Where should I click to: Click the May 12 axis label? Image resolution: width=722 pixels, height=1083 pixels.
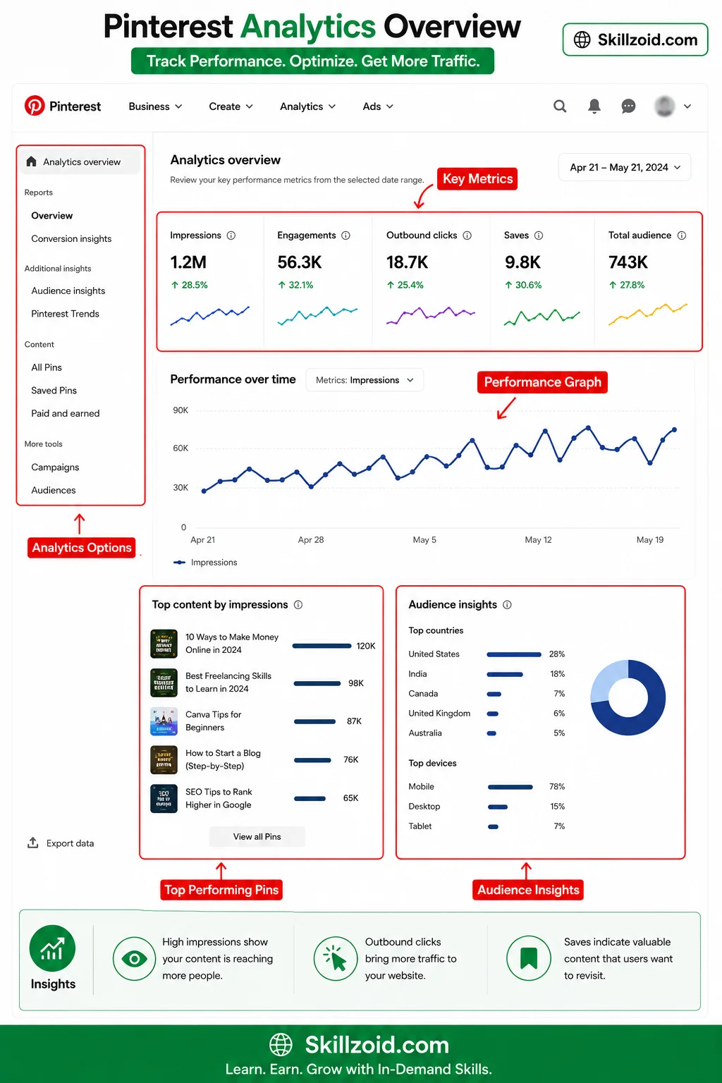pos(538,540)
